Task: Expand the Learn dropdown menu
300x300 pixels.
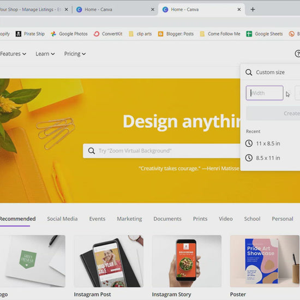Action: point(45,54)
